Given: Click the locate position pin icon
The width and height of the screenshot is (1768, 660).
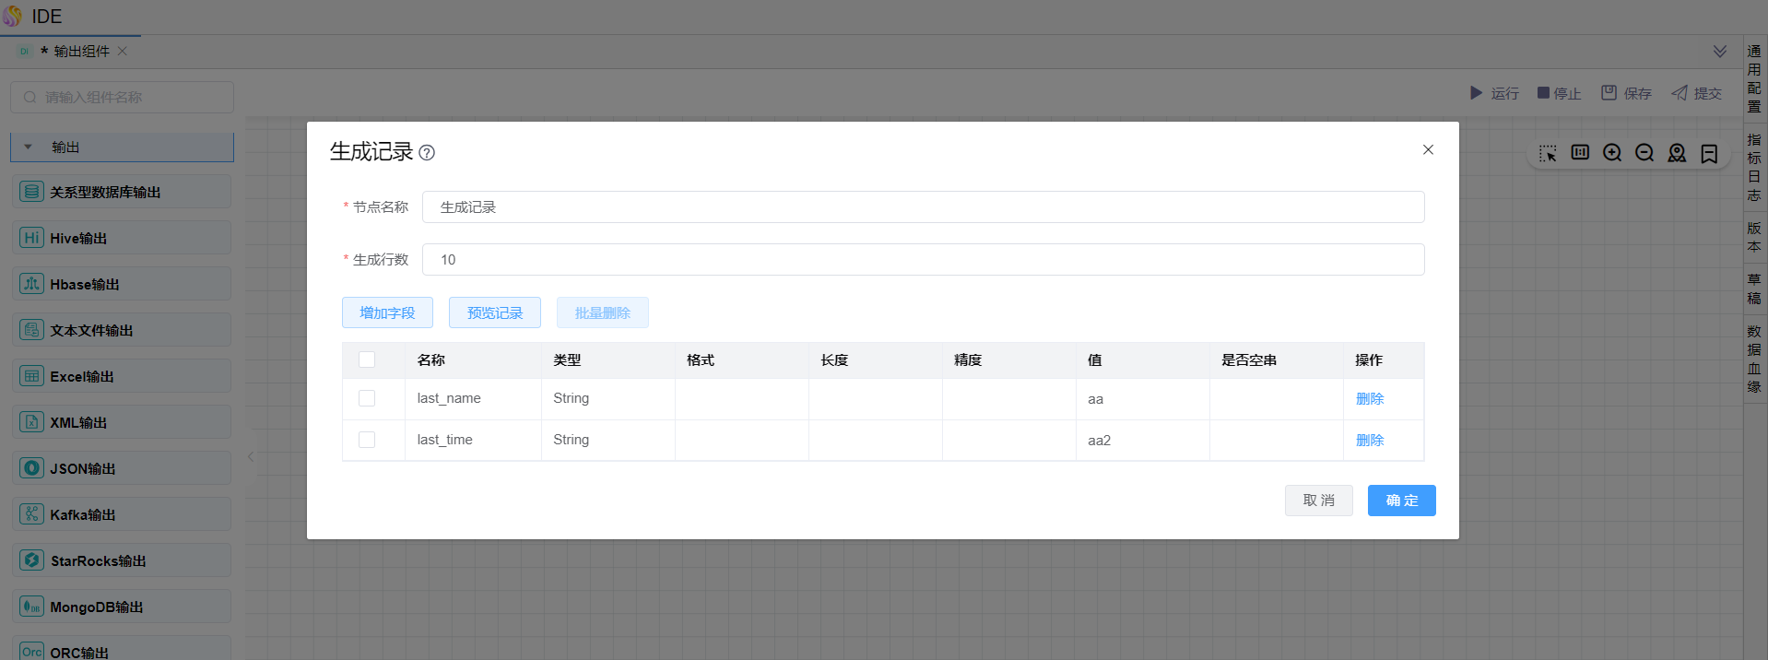Looking at the screenshot, I should coord(1677,153).
